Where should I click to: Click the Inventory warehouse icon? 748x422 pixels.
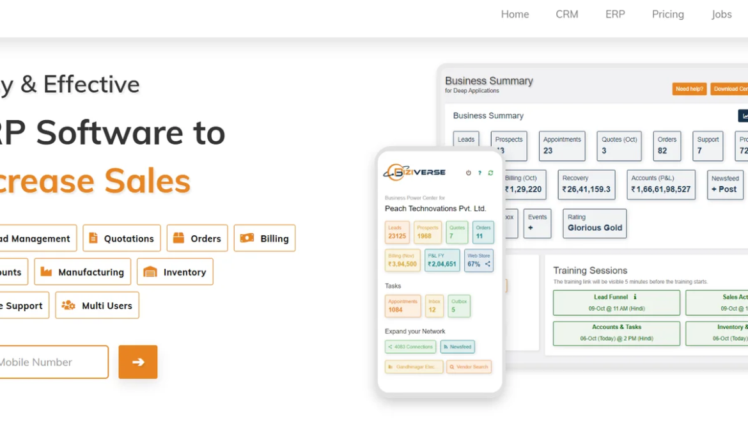click(150, 272)
